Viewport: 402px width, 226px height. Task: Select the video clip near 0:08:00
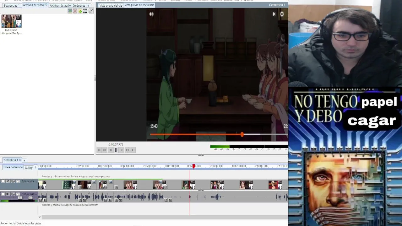(217, 185)
